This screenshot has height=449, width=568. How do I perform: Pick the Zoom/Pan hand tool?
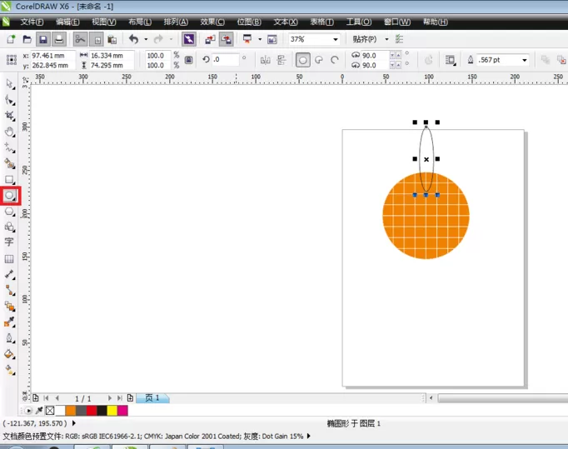click(x=9, y=132)
